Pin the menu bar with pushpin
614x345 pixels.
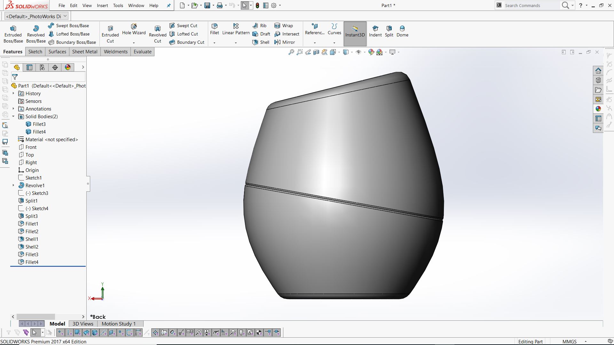tap(169, 5)
